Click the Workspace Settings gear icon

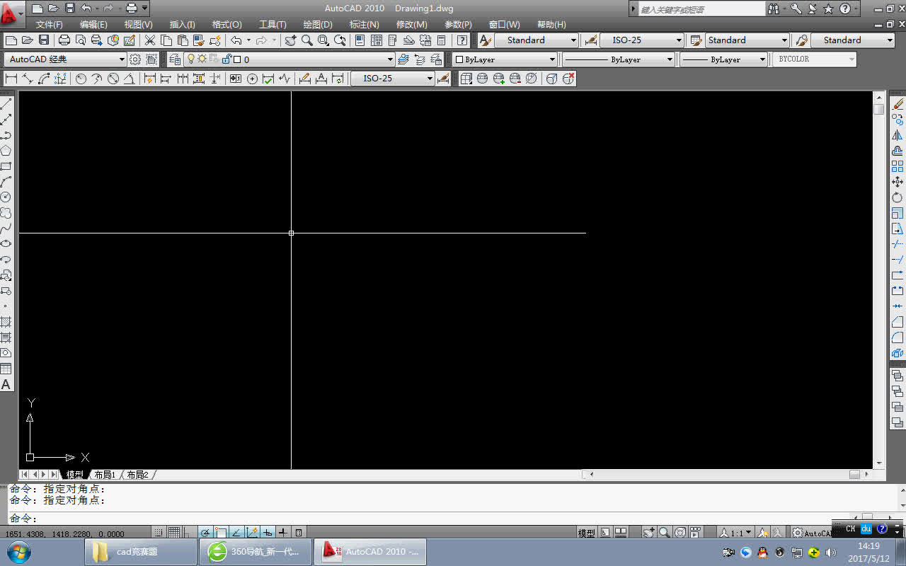[135, 59]
